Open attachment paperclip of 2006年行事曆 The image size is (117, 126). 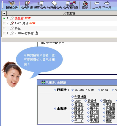pos(36,33)
